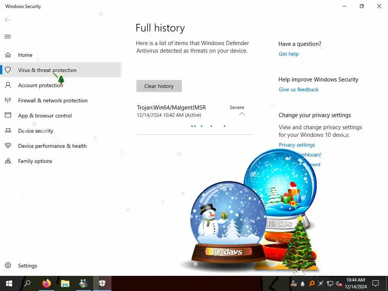
Task: Open the notification action center
Action: (375, 283)
